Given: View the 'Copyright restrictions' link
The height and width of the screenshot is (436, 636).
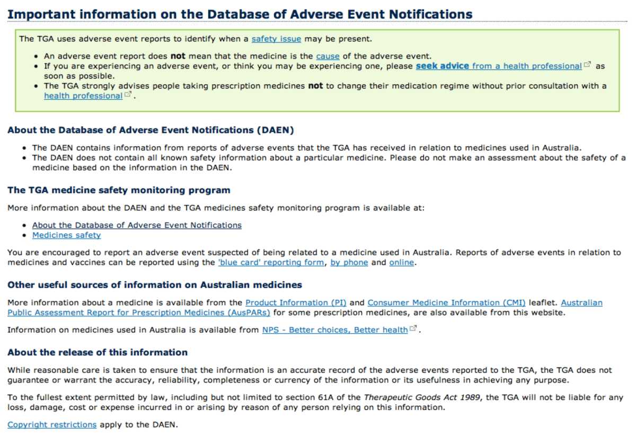Looking at the screenshot, I should (52, 425).
